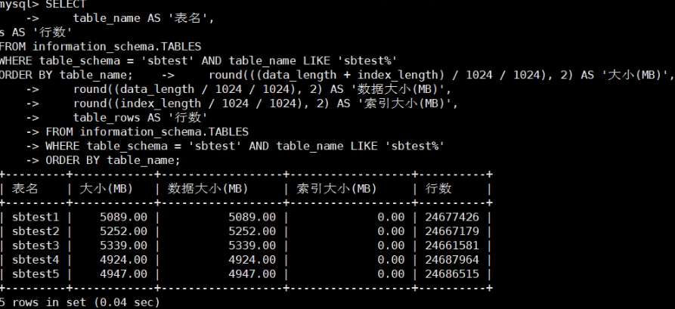Click the sbtest1 table name cell
675x309 pixels.
coord(35,217)
